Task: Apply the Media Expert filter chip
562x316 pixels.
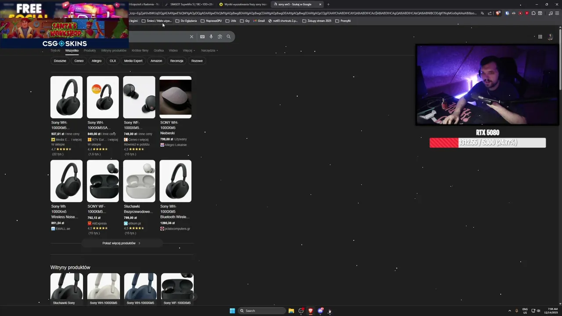Action: point(133,61)
